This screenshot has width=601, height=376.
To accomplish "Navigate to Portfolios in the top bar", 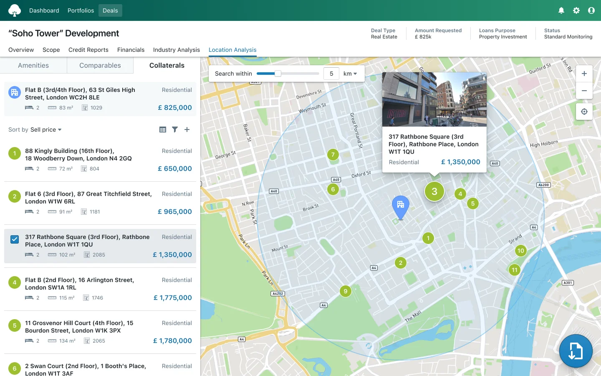I will (81, 10).
